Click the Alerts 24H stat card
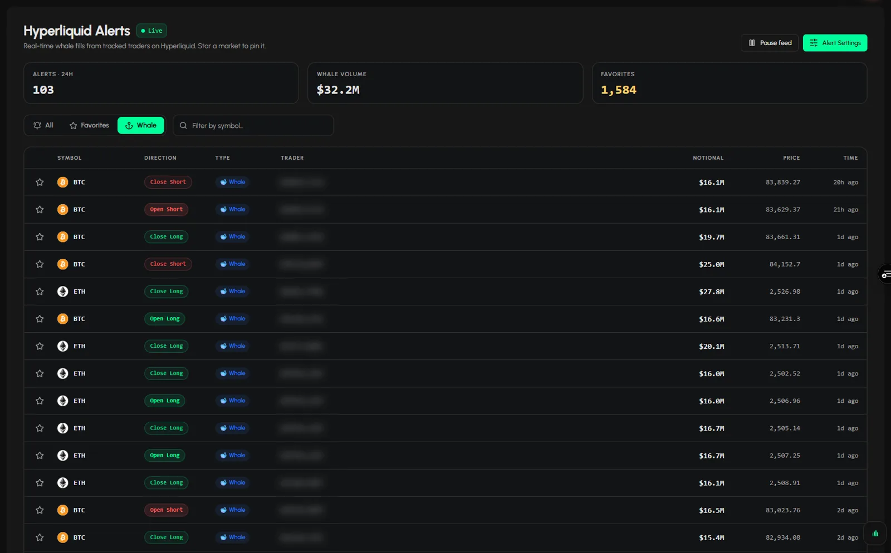 pos(161,83)
